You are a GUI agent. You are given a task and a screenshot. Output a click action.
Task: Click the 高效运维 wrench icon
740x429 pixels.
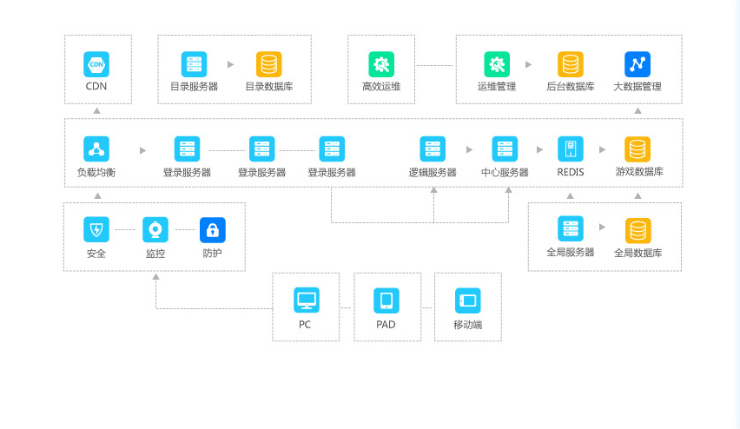tap(381, 64)
